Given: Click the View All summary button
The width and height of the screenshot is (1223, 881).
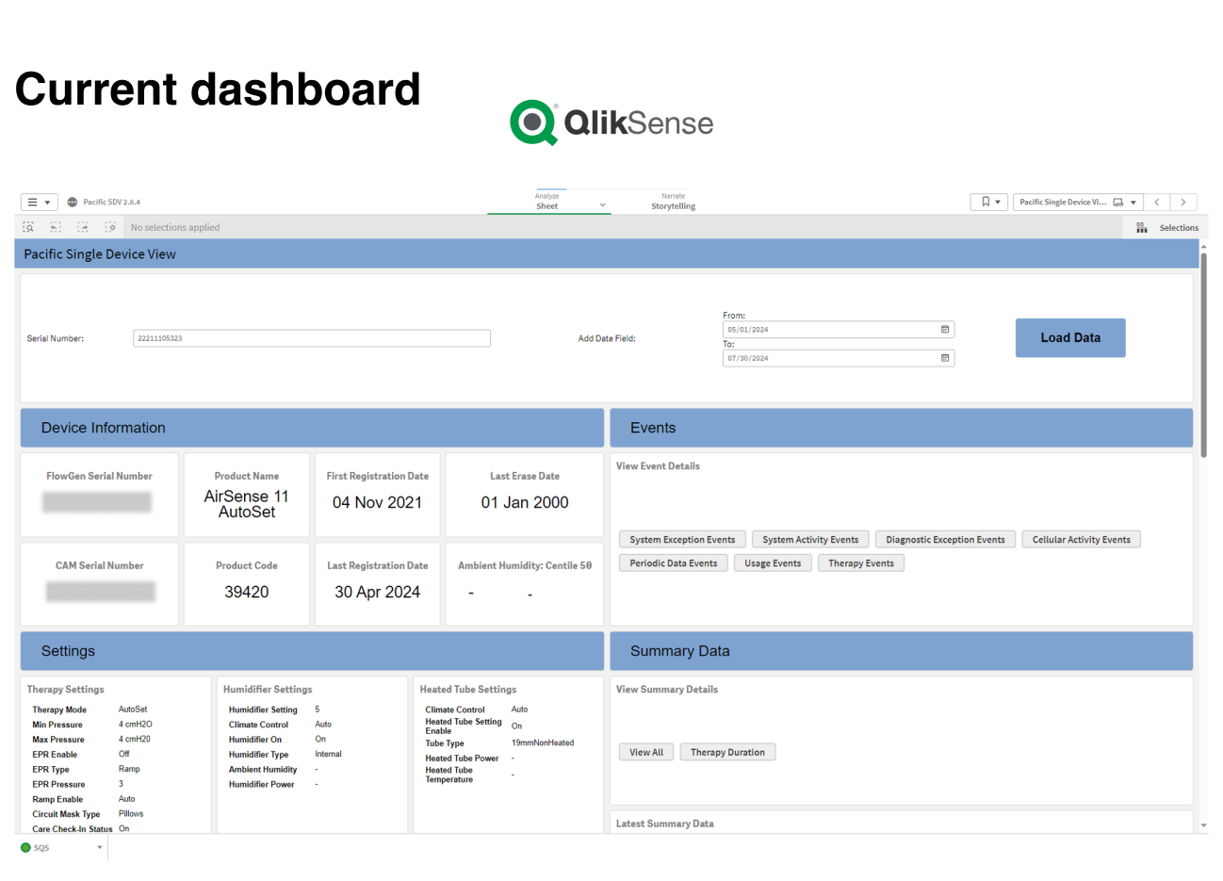Looking at the screenshot, I should pyautogui.click(x=646, y=752).
